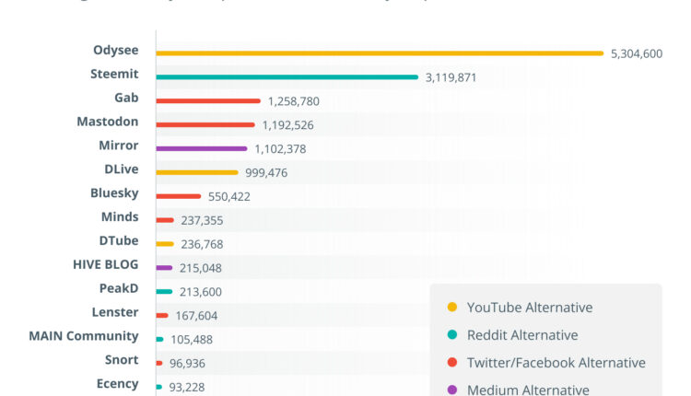Select the purple Mirror bar
The height and width of the screenshot is (396, 691).
(x=202, y=148)
